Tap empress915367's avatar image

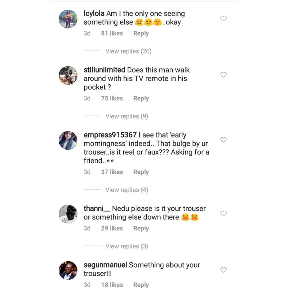click(x=68, y=140)
